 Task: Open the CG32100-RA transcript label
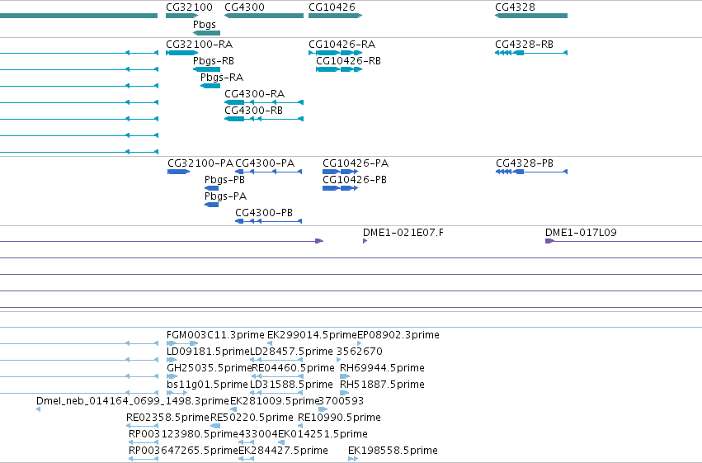(x=200, y=45)
